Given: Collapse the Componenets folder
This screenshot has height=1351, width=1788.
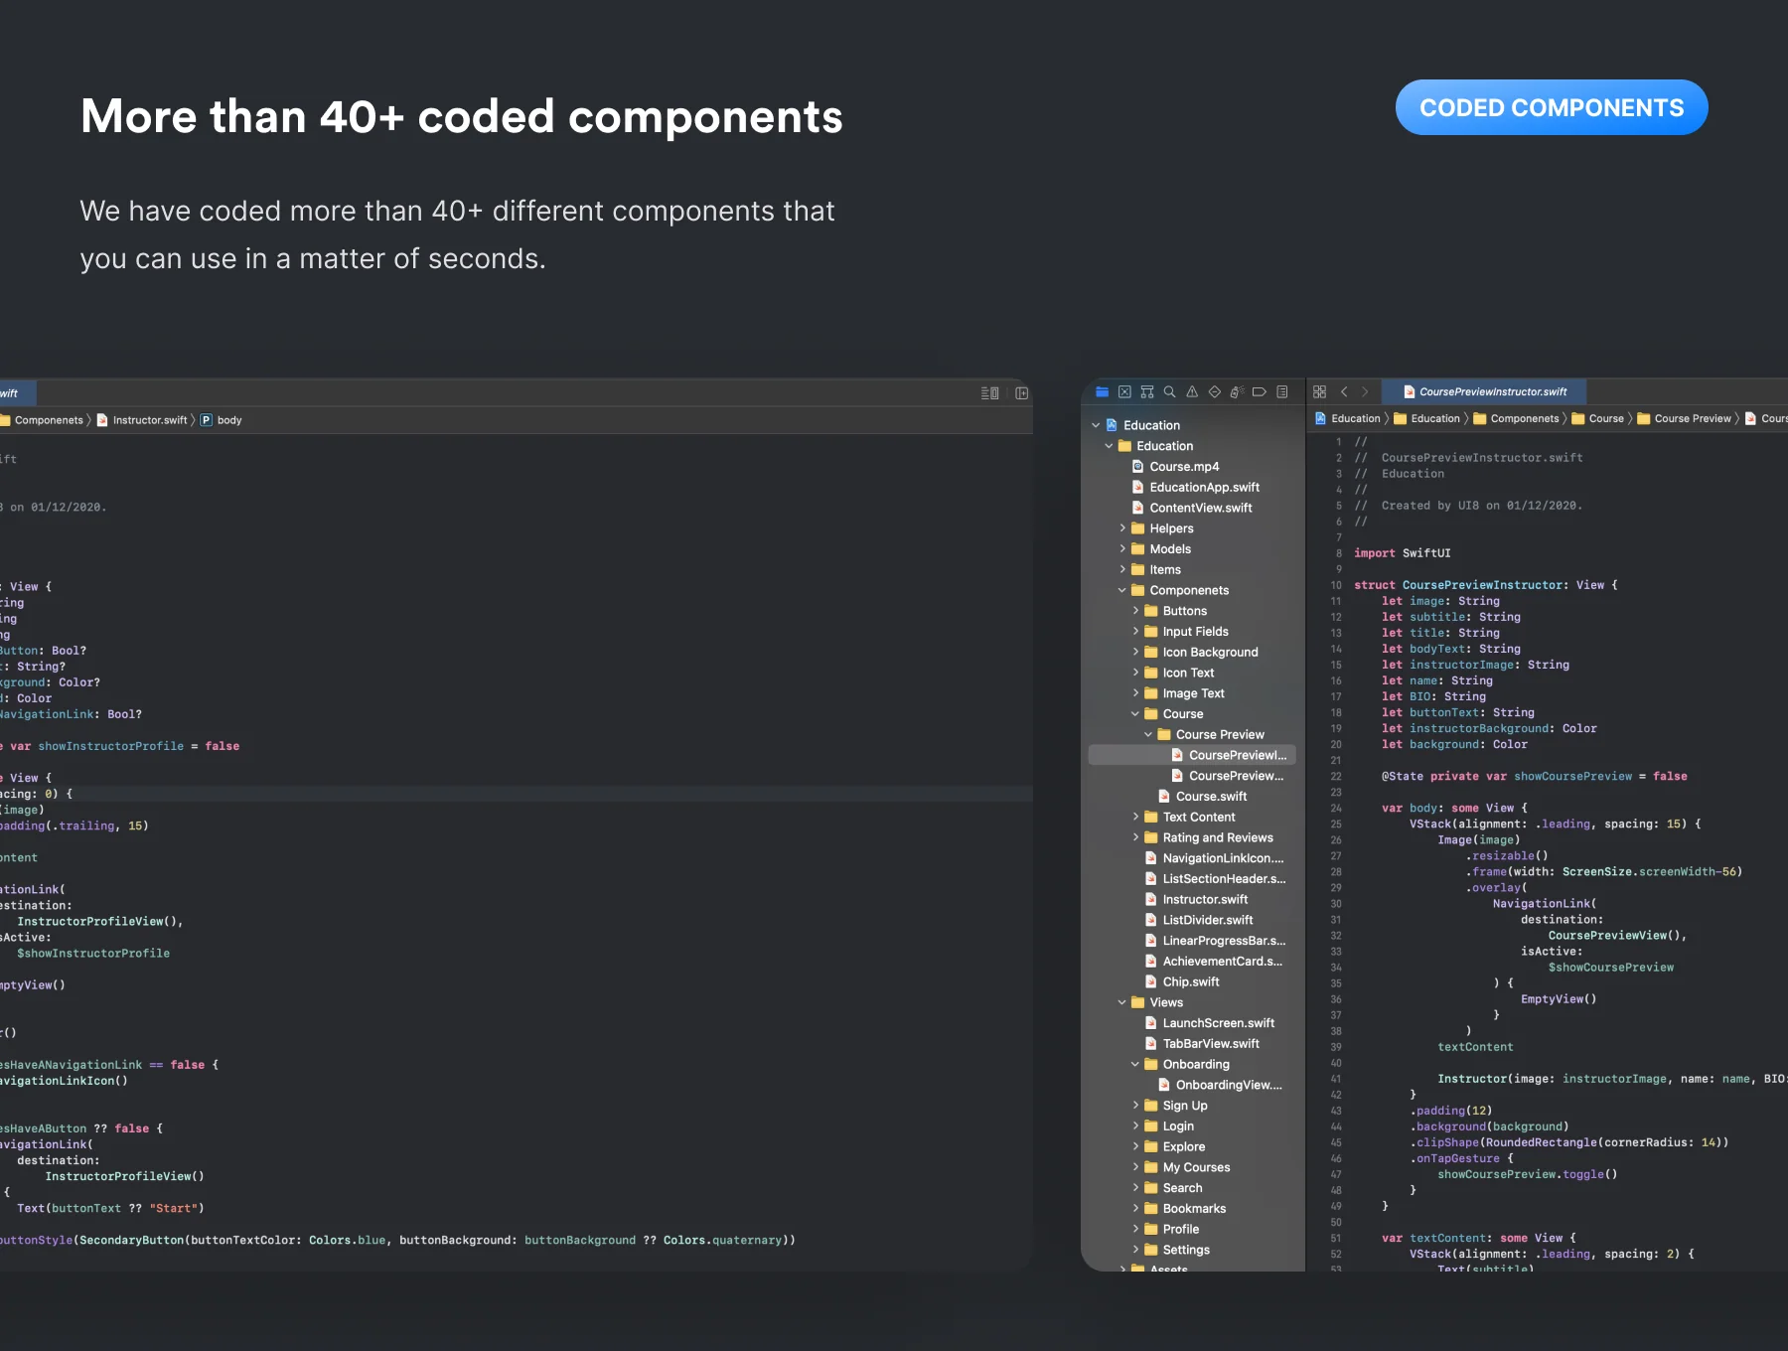Looking at the screenshot, I should [x=1122, y=590].
